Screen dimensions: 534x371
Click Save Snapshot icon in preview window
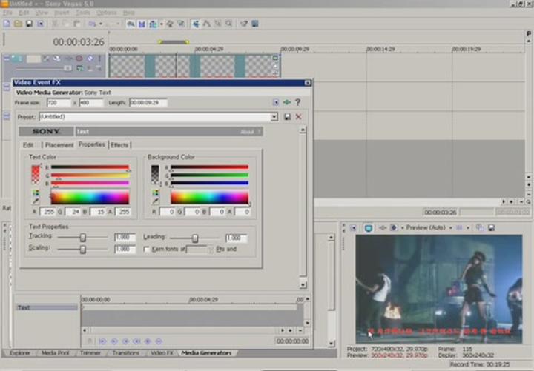[x=491, y=228]
